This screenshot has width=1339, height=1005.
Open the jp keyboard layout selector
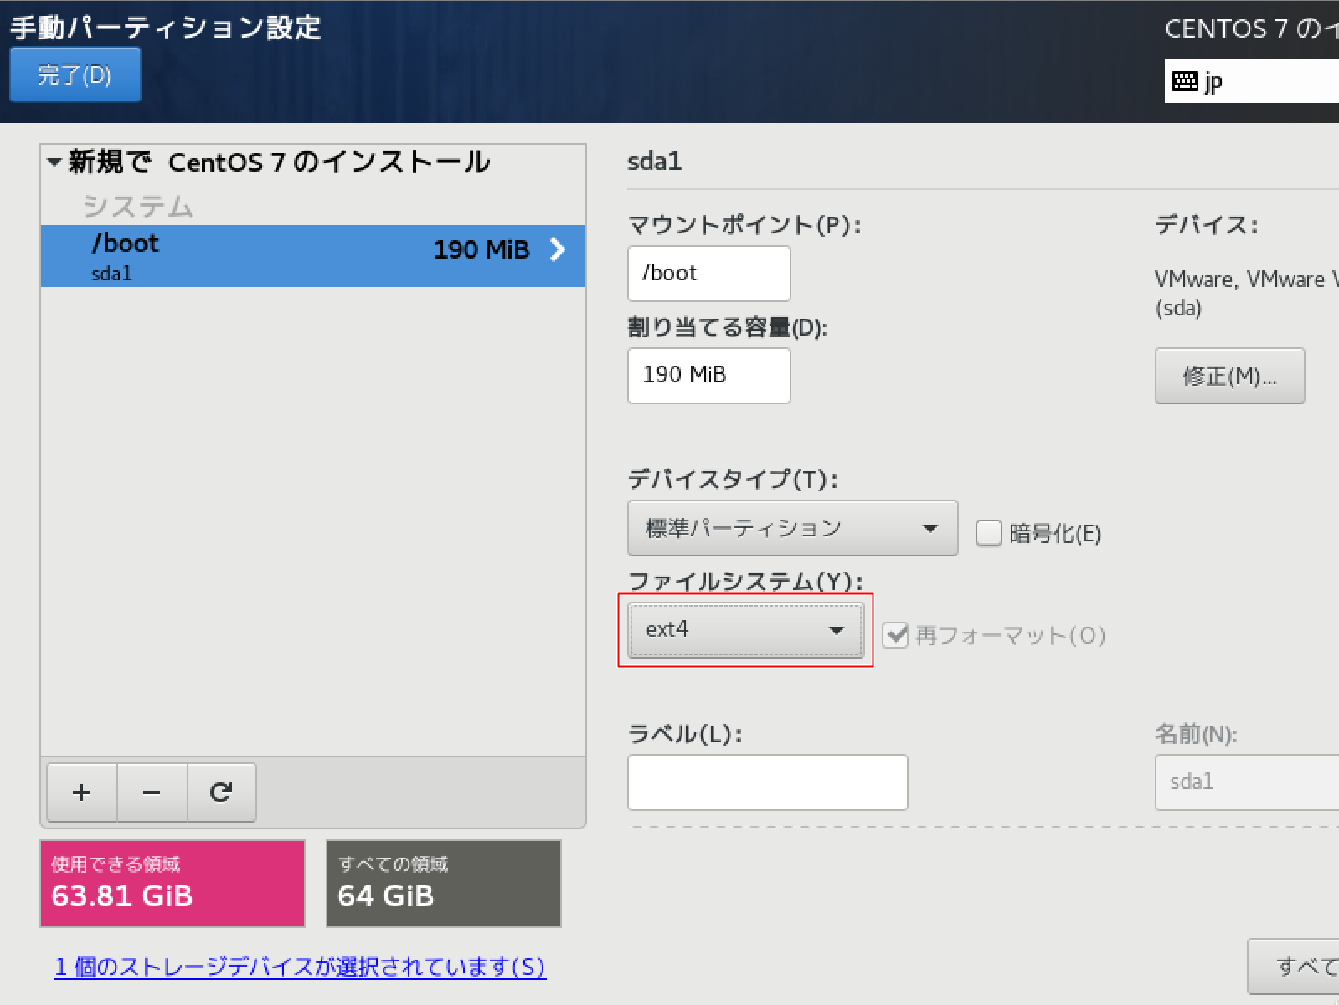[1251, 81]
